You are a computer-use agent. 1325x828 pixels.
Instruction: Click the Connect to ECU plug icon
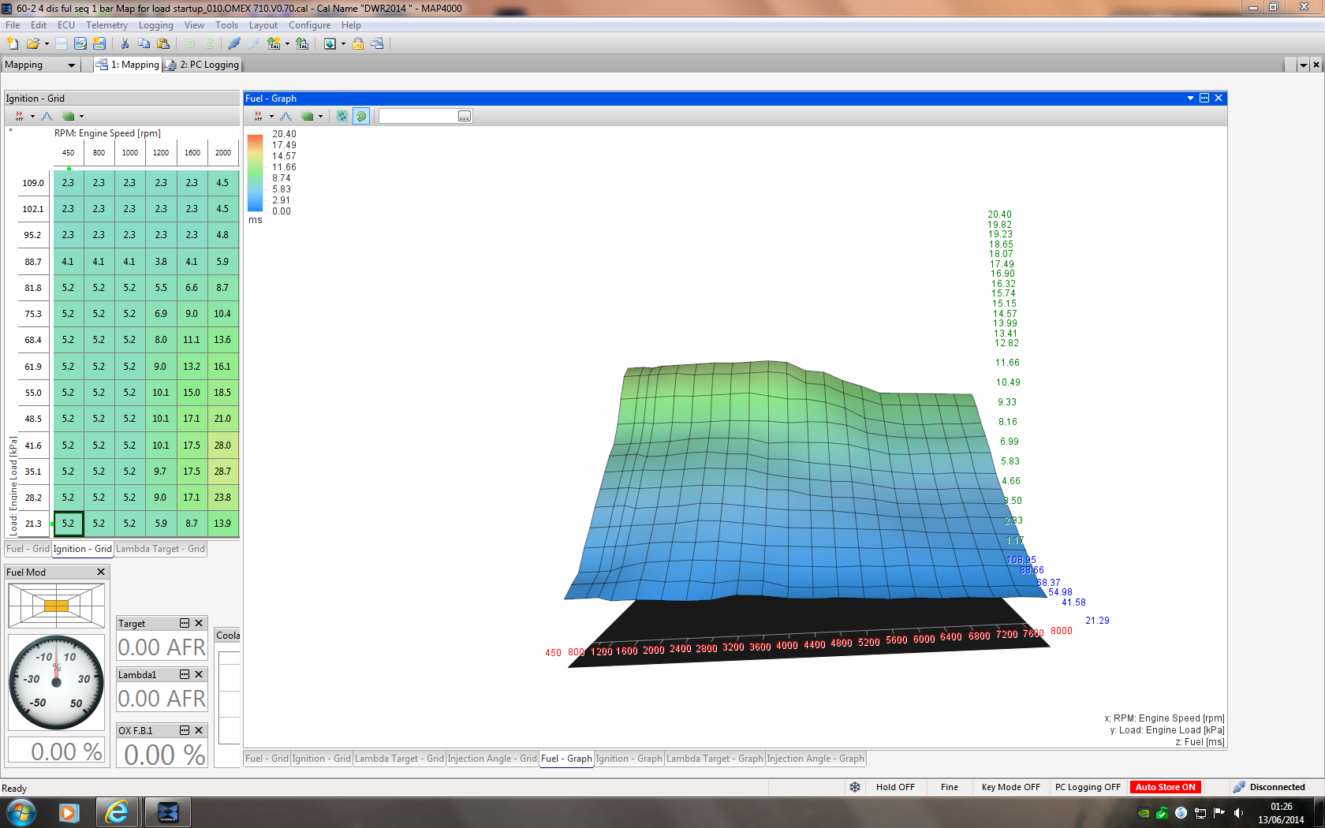click(x=234, y=44)
